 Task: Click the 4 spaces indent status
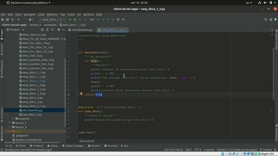pos(209,149)
